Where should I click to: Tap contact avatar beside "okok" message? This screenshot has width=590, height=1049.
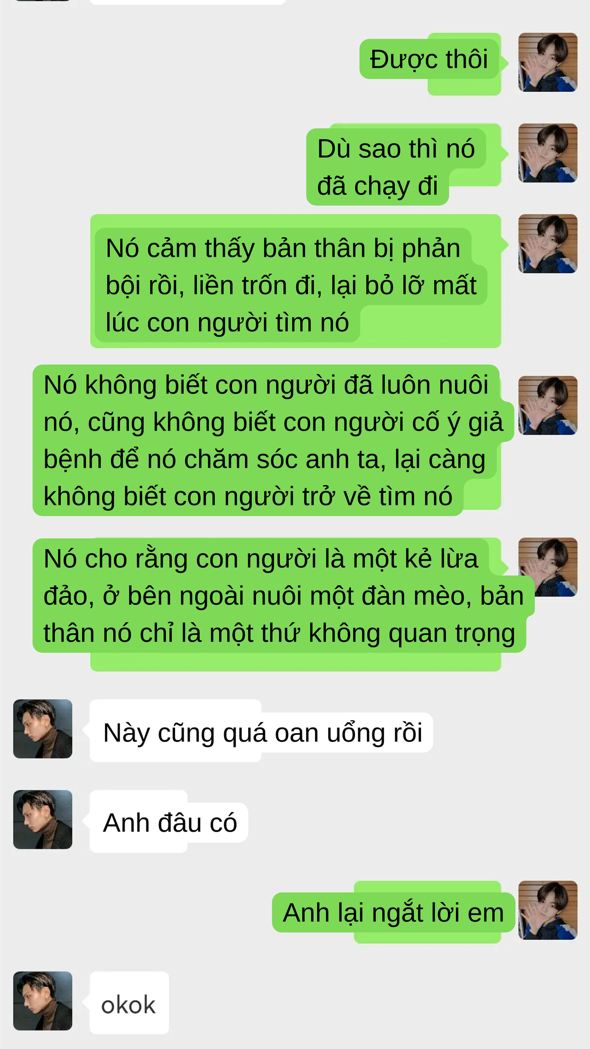point(43,1001)
